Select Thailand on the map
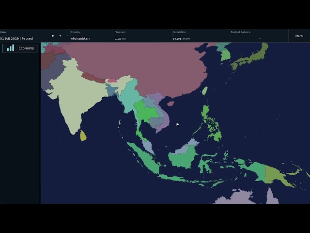The height and width of the screenshot is (233, 310). click(x=146, y=112)
